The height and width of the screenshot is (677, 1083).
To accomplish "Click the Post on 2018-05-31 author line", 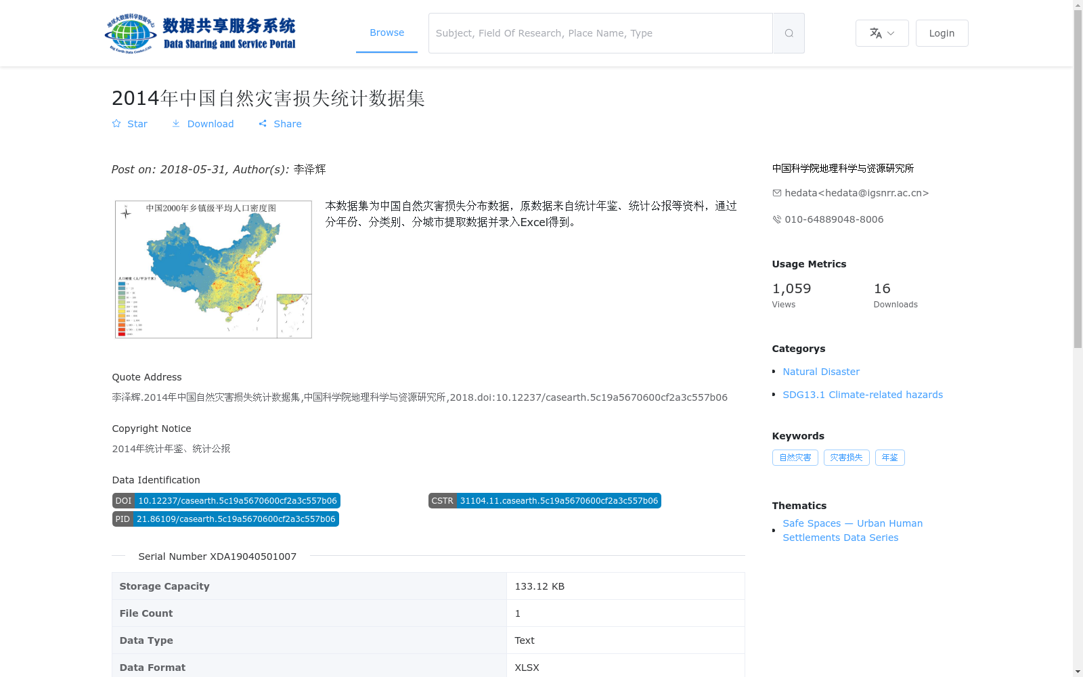I will (219, 169).
